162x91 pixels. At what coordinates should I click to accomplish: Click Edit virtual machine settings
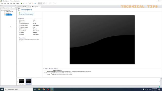[27, 15]
